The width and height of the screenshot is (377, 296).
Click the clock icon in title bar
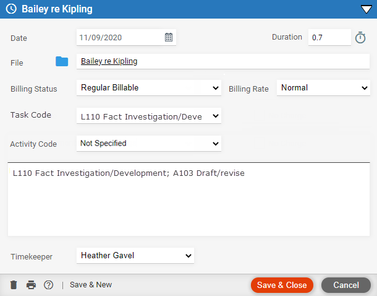pyautogui.click(x=11, y=9)
